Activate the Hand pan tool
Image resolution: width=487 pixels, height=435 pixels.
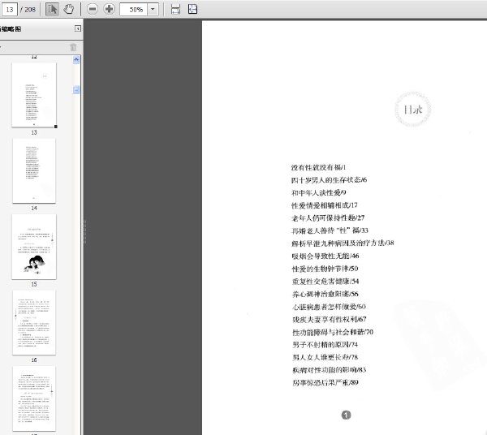(69, 9)
